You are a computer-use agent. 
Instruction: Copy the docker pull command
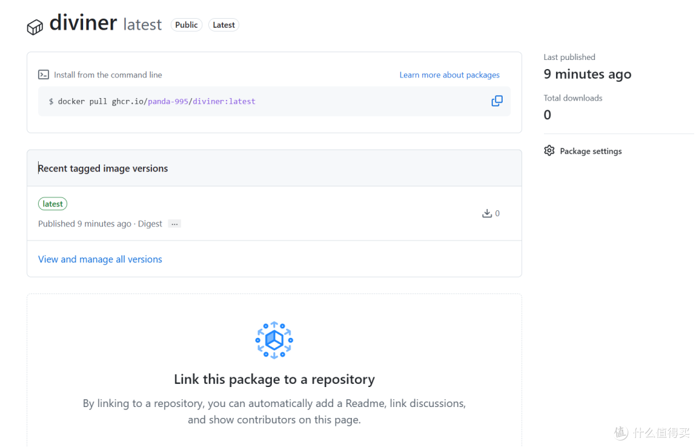[497, 101]
